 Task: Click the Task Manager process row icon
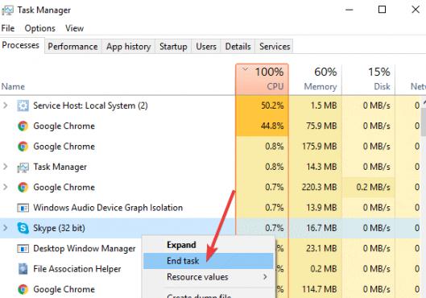click(x=23, y=167)
